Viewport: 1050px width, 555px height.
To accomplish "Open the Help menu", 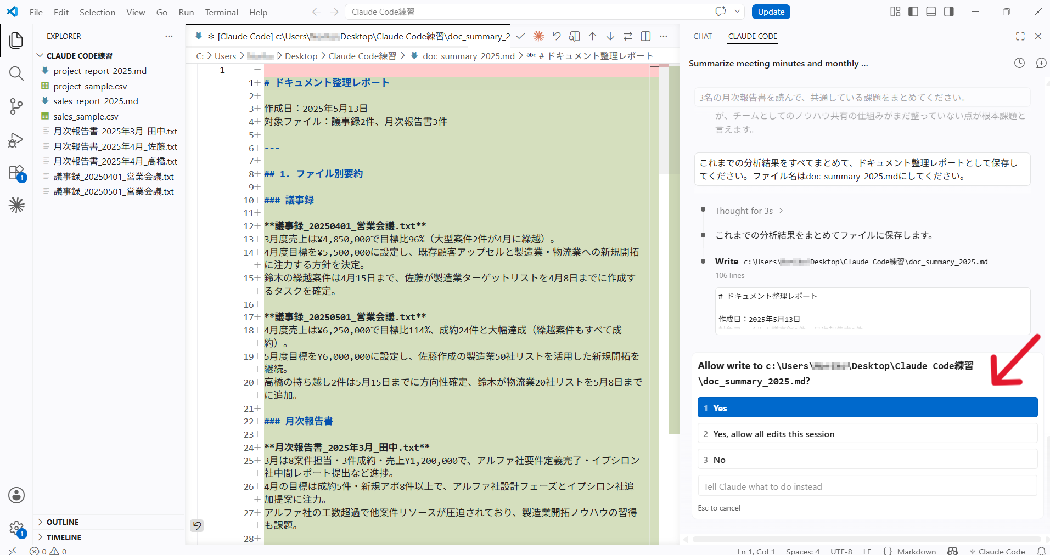I will pyautogui.click(x=258, y=12).
